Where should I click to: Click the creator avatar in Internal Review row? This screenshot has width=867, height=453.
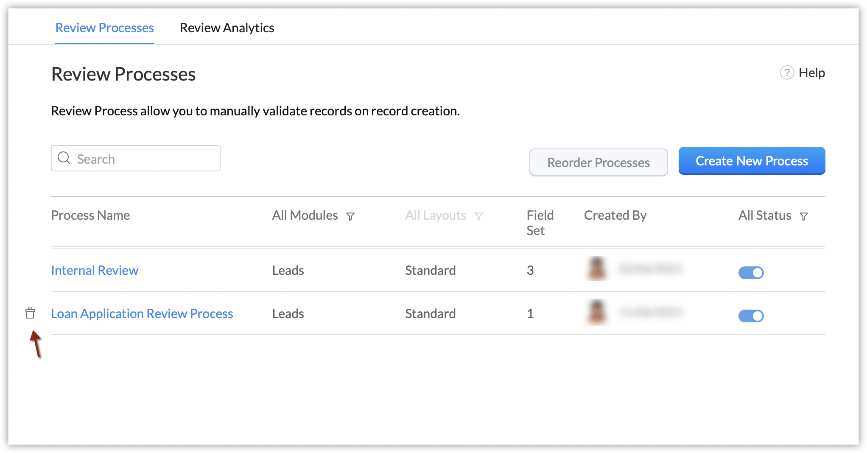[597, 269]
